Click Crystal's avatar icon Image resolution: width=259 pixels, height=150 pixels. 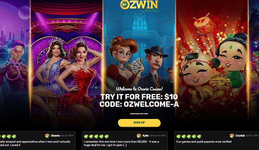pos(232,136)
